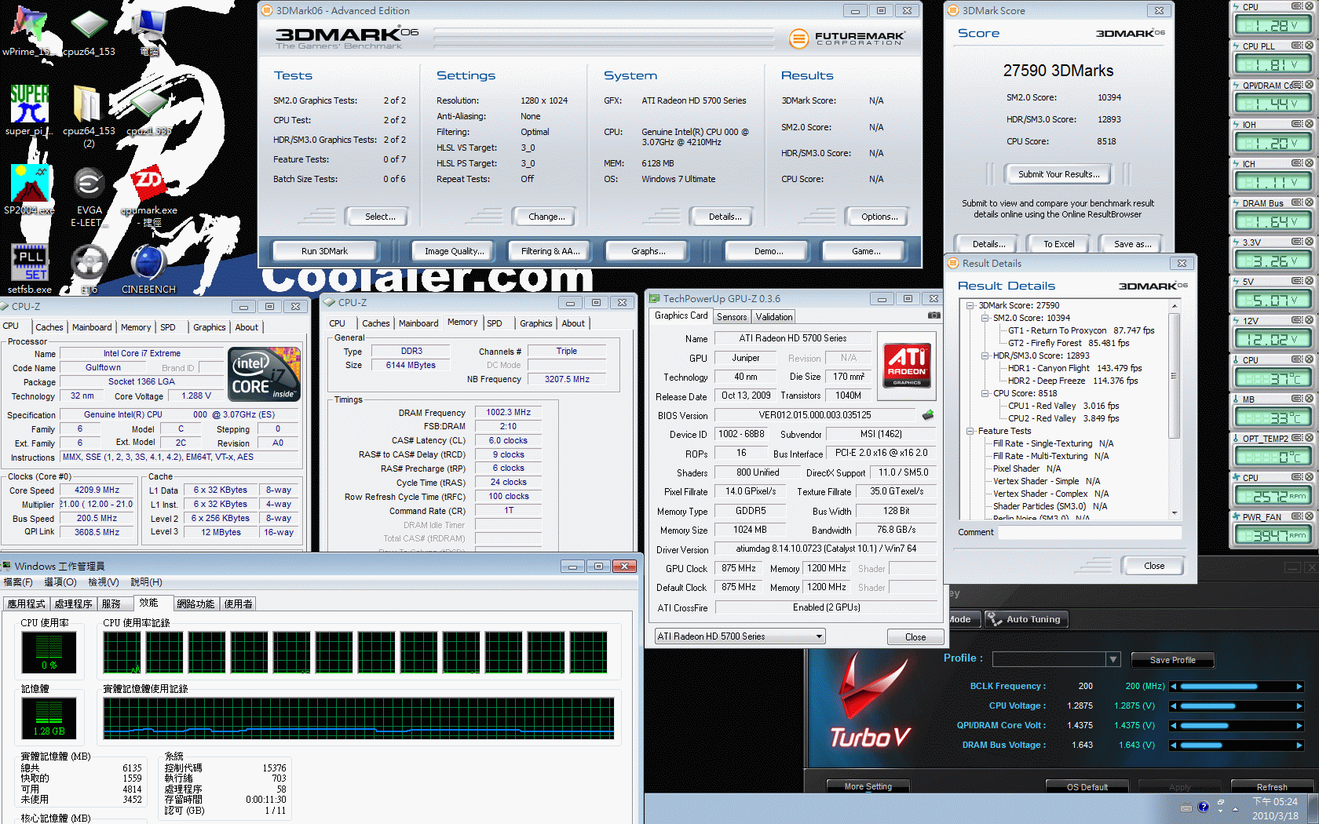Click the ATI Radeon Graphics logo in GPU-Z
The image size is (1319, 824).
click(907, 365)
